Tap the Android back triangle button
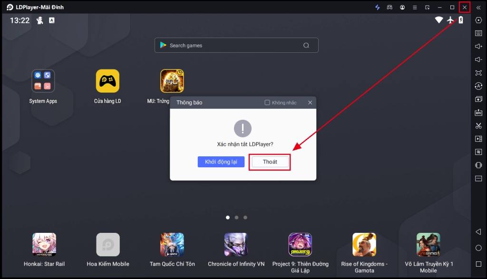 478,231
